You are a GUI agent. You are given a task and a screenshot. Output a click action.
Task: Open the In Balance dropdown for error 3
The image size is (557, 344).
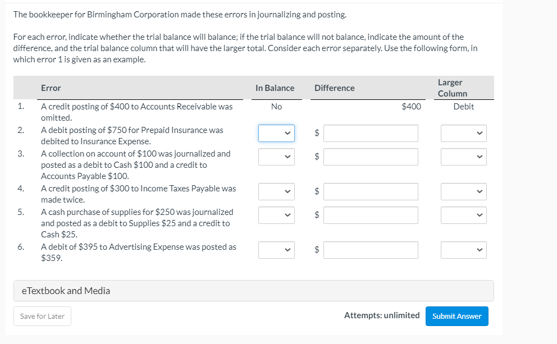click(x=276, y=157)
